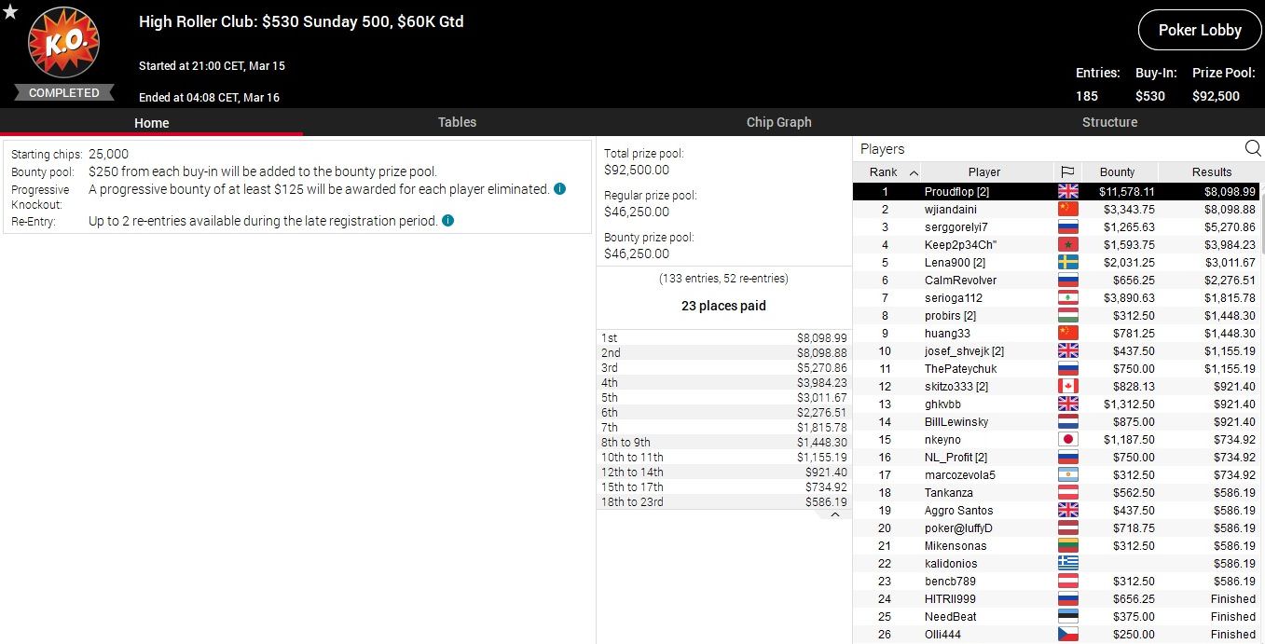The width and height of the screenshot is (1265, 644).
Task: Click the Japan flag beside nkeyno
Action: pyautogui.click(x=1067, y=440)
